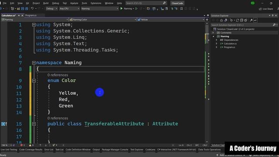Open the File menu
The width and height of the screenshot is (279, 157).
5,3
